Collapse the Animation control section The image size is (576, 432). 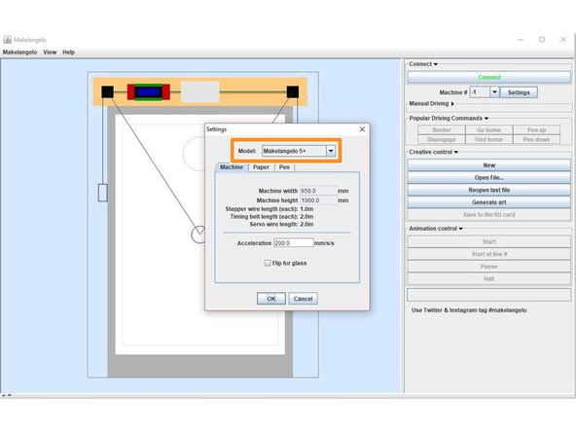coord(436,229)
